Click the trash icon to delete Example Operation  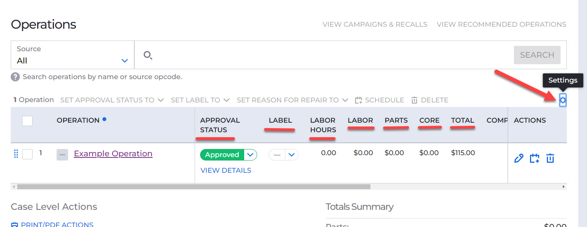point(550,158)
